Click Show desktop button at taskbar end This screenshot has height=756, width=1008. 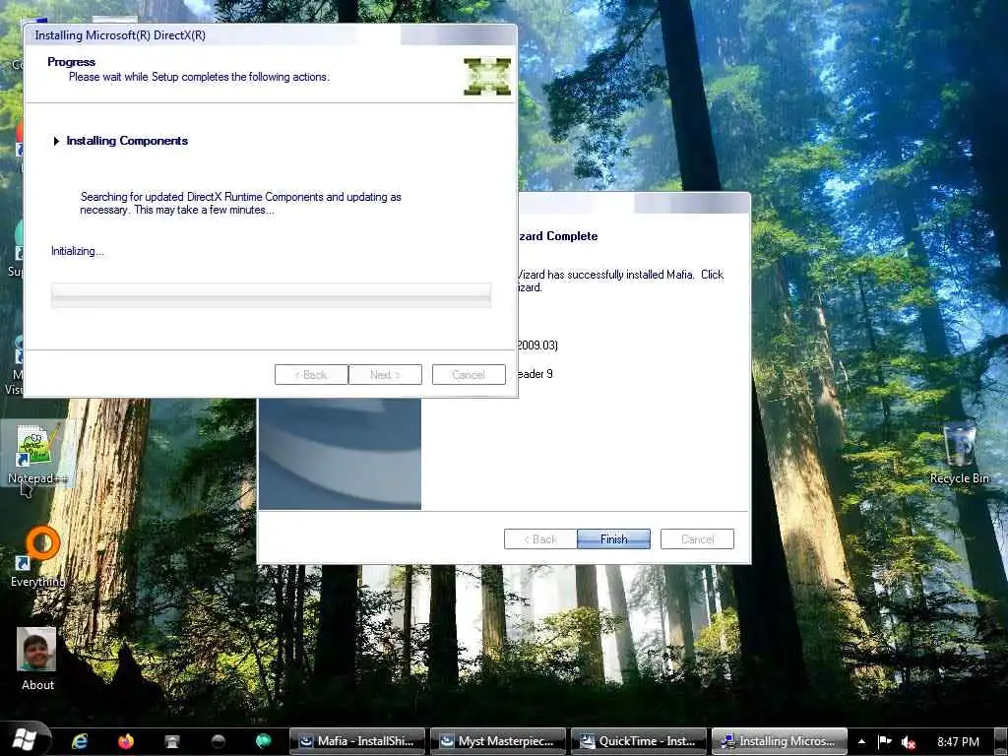point(1000,741)
